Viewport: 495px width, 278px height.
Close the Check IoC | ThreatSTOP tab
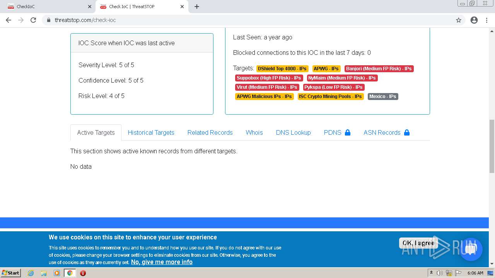pos(182,7)
